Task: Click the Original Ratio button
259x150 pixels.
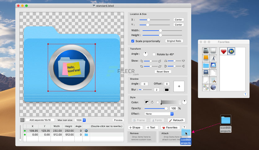Action: 174,41
